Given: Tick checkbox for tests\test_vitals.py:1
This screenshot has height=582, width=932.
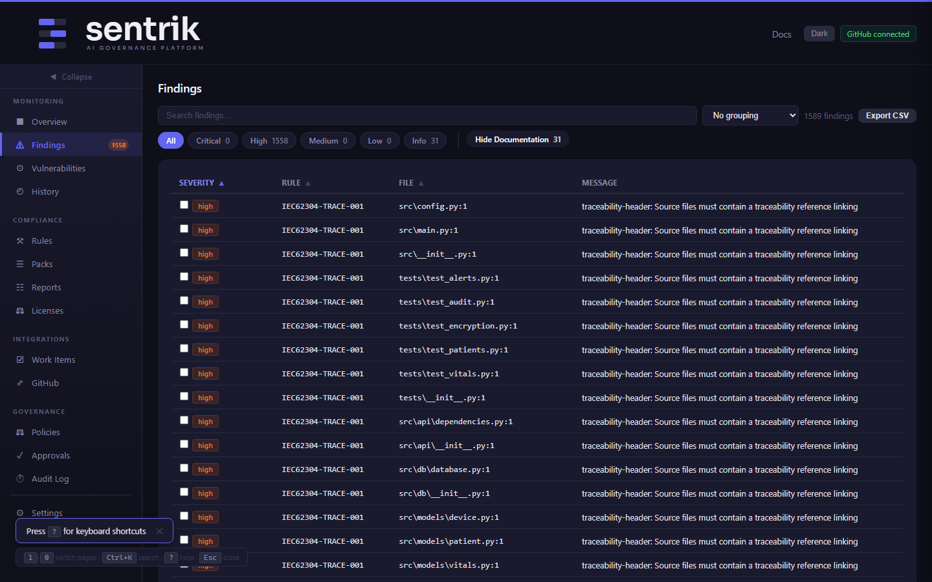Looking at the screenshot, I should [184, 372].
